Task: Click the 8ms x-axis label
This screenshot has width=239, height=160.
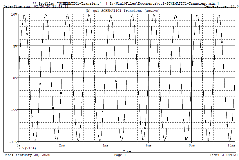Action: (192, 145)
